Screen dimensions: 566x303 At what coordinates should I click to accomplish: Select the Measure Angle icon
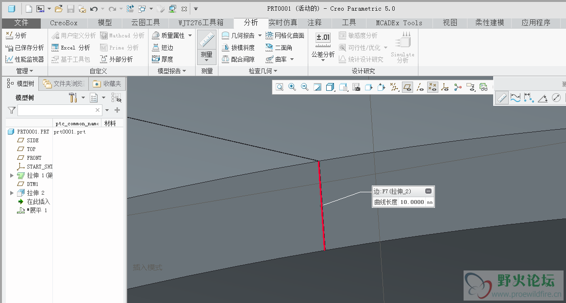point(543,98)
